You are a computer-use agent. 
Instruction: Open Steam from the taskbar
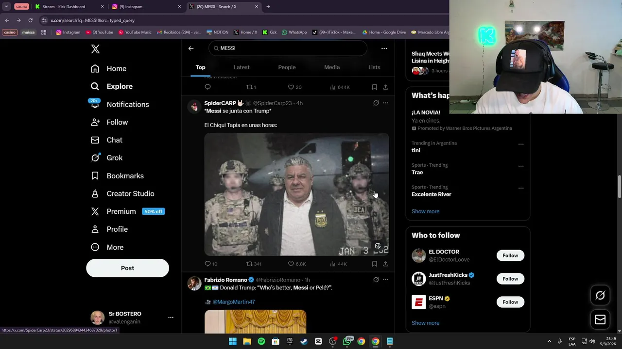coord(304,341)
